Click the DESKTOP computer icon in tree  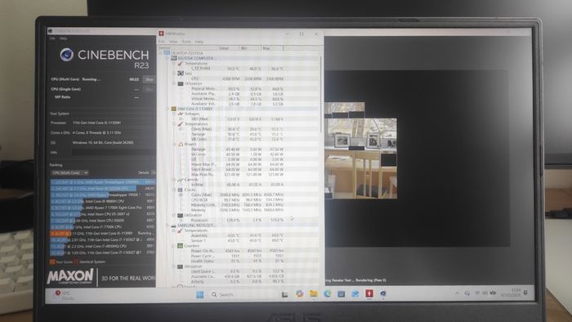tap(167, 53)
